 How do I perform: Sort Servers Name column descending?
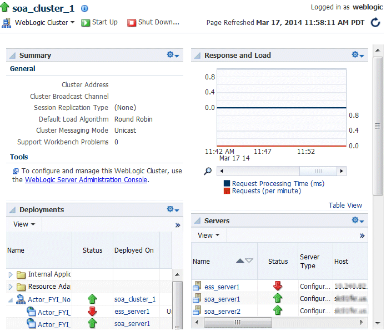click(x=249, y=260)
